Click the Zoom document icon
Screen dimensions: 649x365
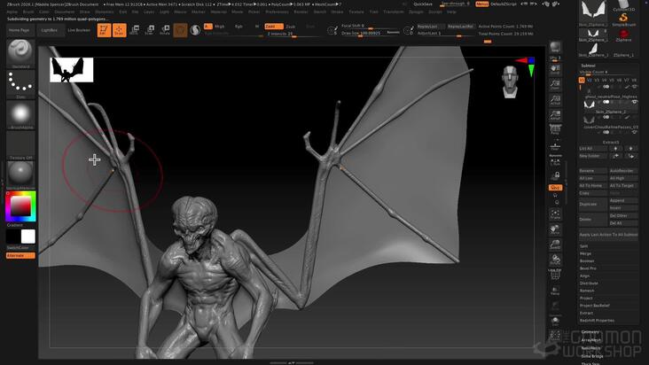555,84
